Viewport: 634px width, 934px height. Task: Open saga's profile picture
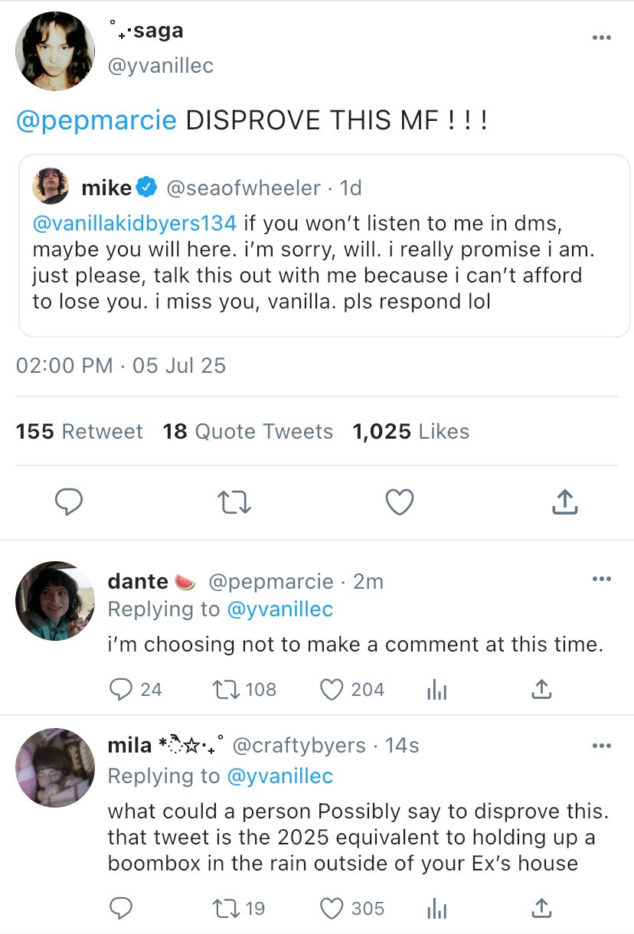point(55,52)
